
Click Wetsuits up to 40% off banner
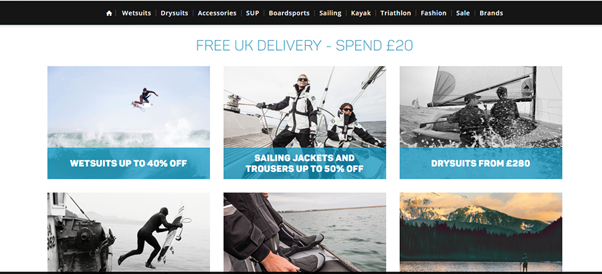pos(128,163)
